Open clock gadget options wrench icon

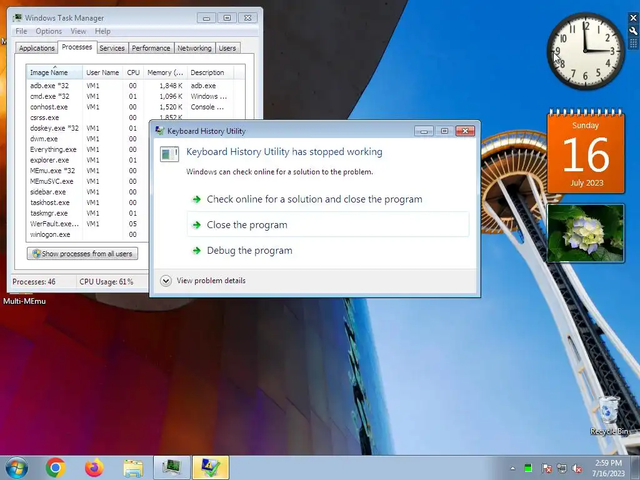click(633, 31)
